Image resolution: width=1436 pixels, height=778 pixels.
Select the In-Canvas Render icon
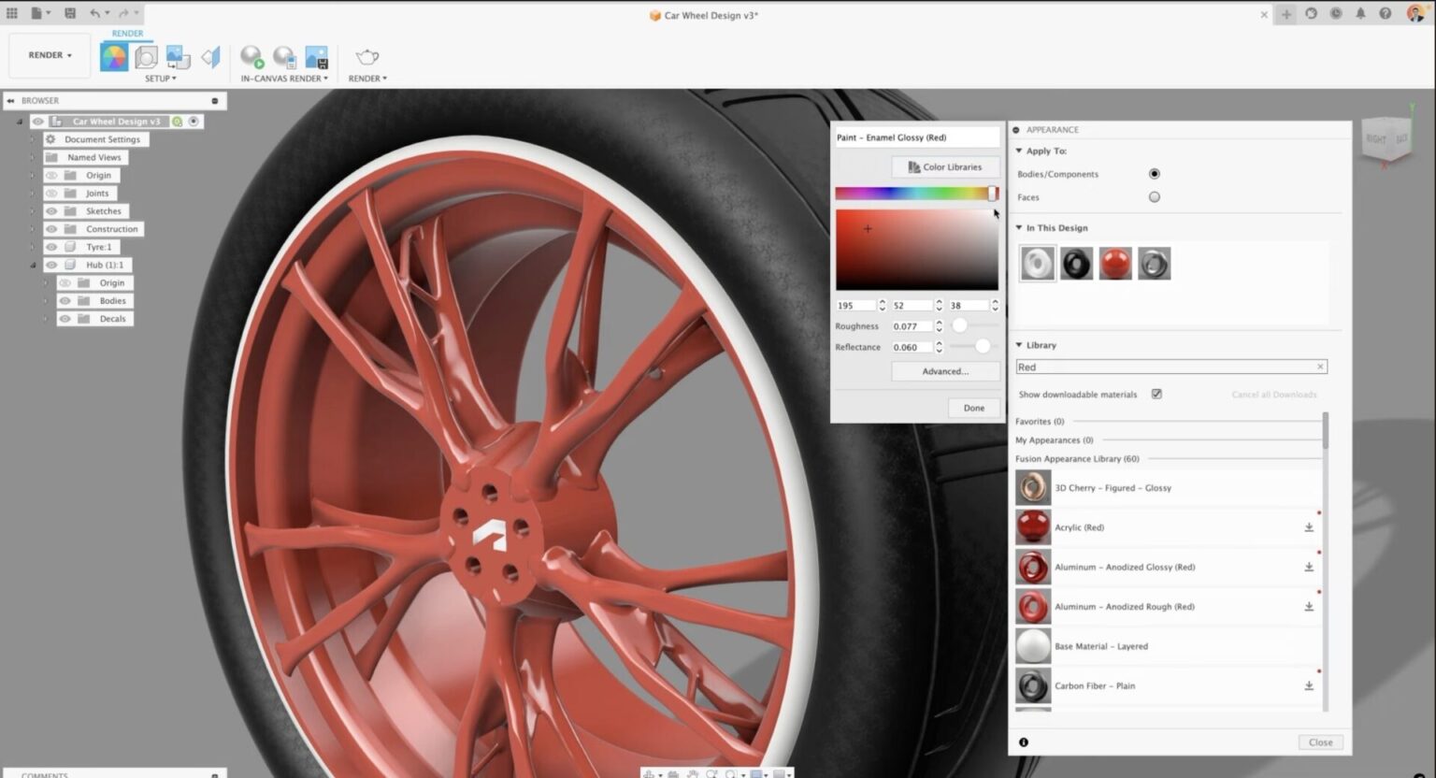point(251,56)
